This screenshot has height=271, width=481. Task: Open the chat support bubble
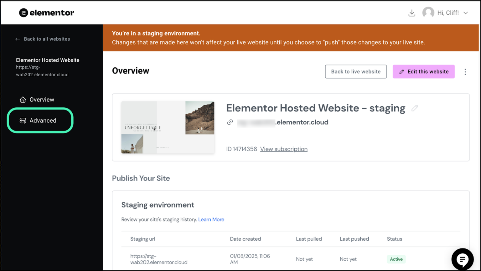[463, 259]
